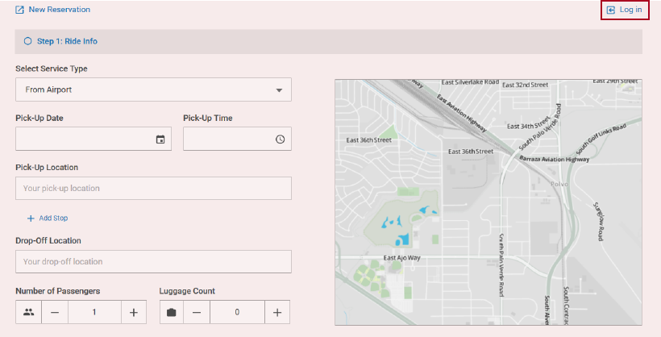Click the East Ajo Way map label
The width and height of the screenshot is (661, 337).
coord(401,258)
